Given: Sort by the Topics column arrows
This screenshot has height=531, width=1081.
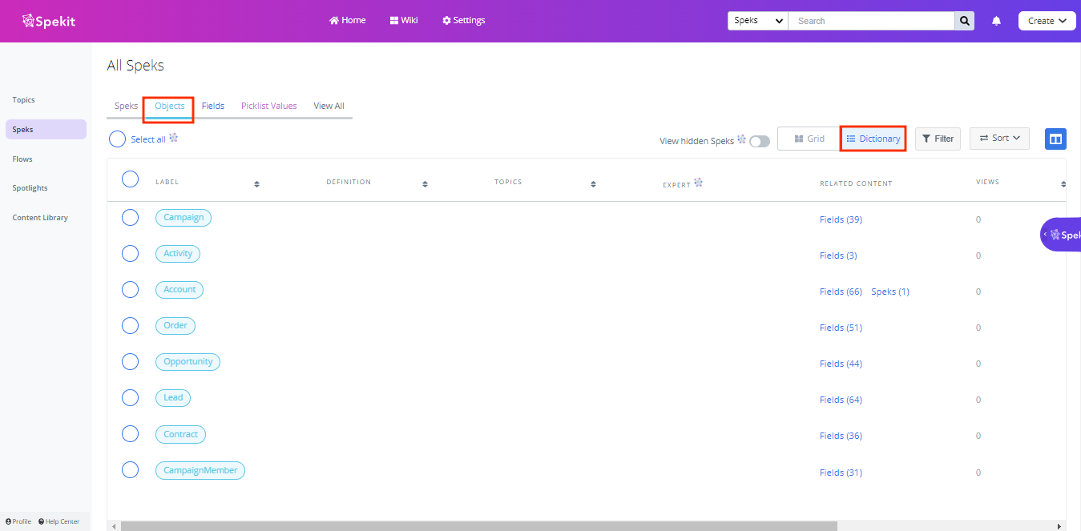Looking at the screenshot, I should tap(593, 184).
